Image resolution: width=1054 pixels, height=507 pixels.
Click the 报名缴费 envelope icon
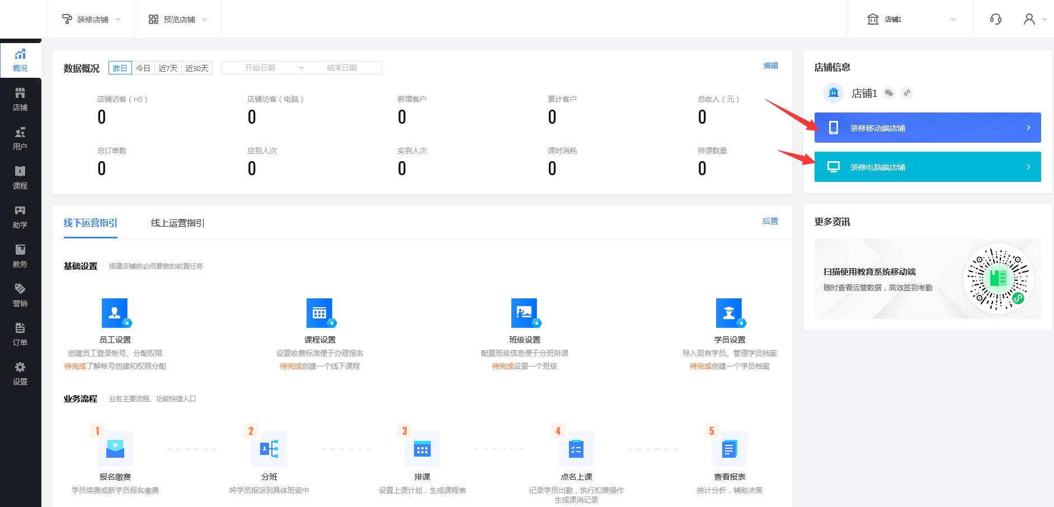(x=115, y=449)
